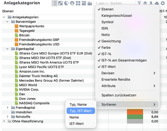Uncheck the Gewichtung column option

point(111,41)
